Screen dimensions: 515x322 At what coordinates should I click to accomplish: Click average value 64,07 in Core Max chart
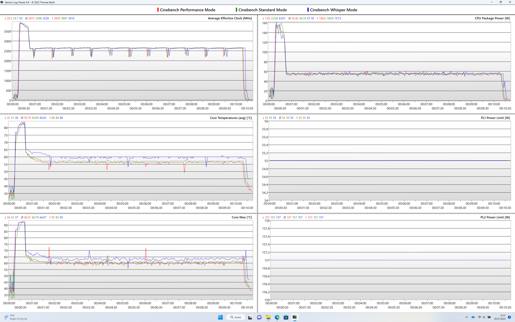(x=43, y=217)
